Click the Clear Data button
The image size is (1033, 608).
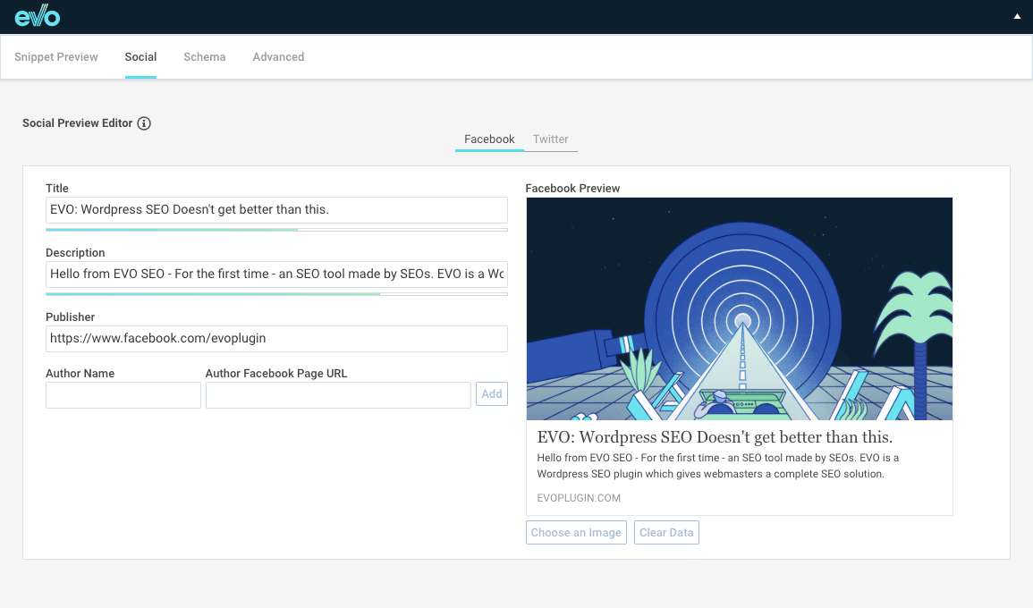(x=666, y=532)
